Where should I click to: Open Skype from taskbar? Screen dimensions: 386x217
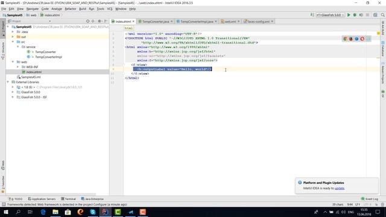coord(92,212)
